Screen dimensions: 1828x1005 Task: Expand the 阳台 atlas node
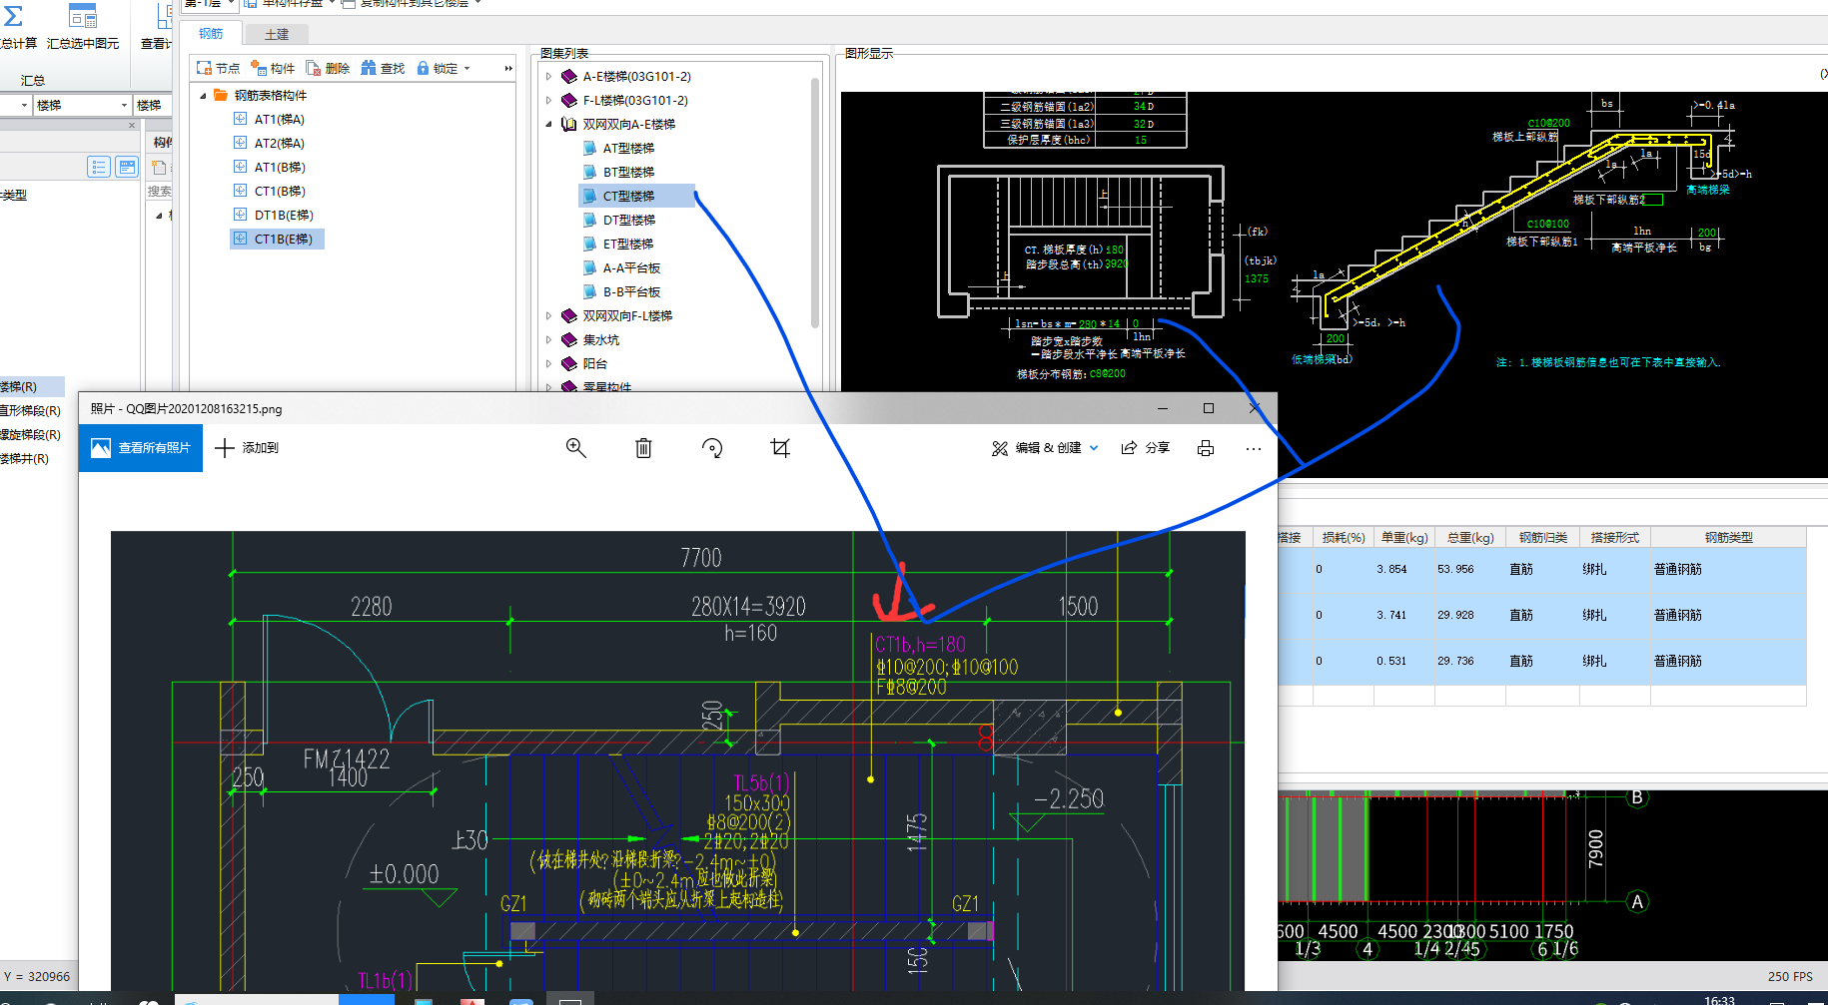(x=548, y=363)
